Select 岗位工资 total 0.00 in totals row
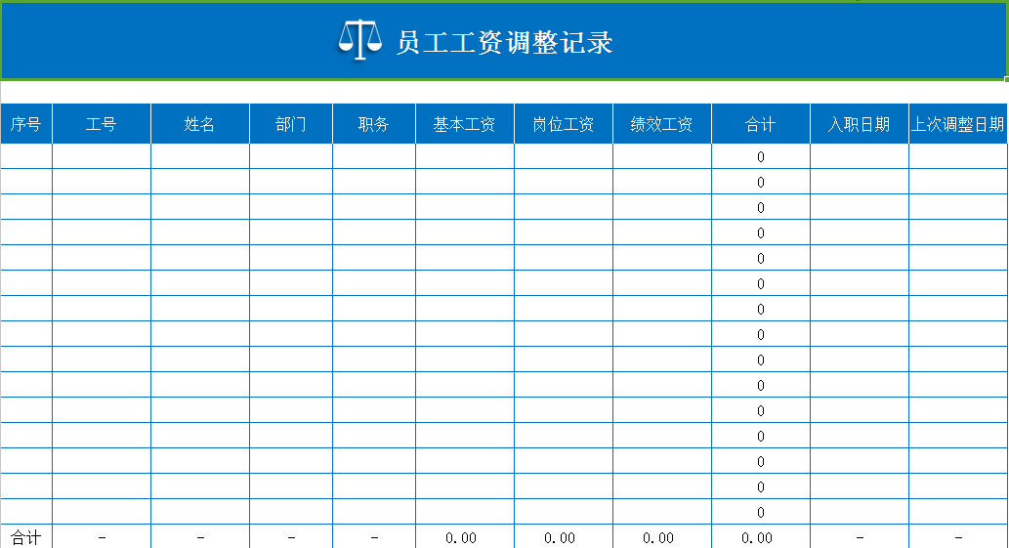 tap(559, 537)
